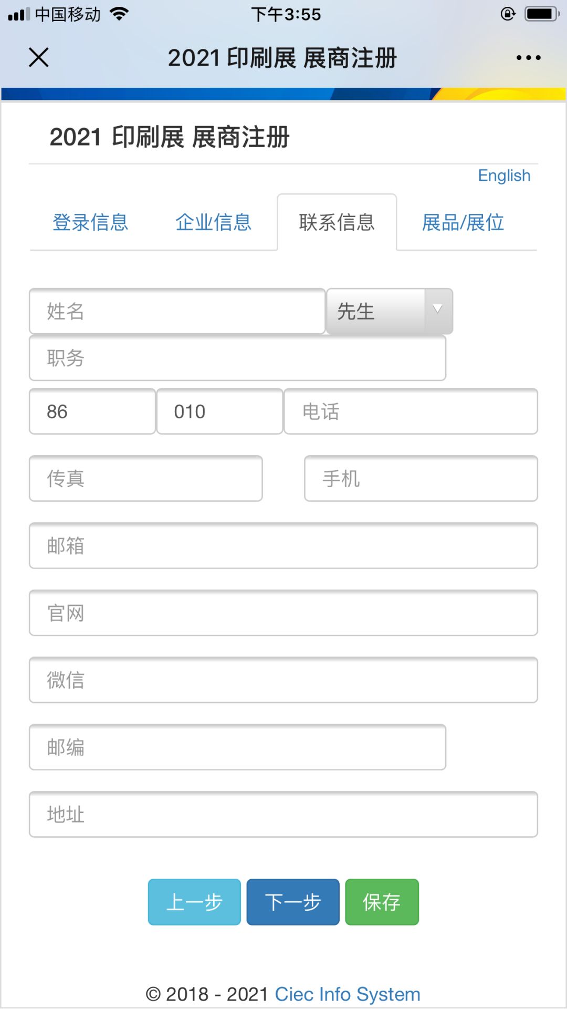Open the 展品/展位 tab

(x=463, y=222)
